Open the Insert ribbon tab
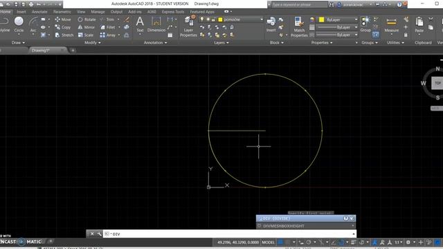Viewport: 443px width, 249px height. click(21, 12)
